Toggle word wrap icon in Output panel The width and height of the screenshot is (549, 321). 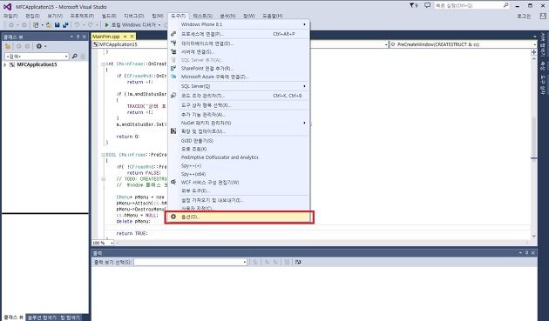(x=298, y=262)
